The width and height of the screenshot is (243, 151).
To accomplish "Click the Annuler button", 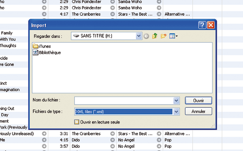I will 198,111.
